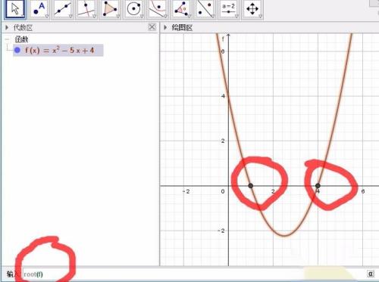Image resolution: width=379 pixels, height=282 pixels.
Task: Select the Polygon tool
Action: (x=110, y=9)
